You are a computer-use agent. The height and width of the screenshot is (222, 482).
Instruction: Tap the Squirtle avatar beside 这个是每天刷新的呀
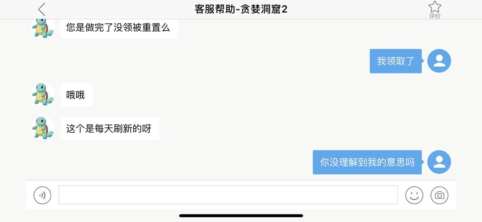43,128
